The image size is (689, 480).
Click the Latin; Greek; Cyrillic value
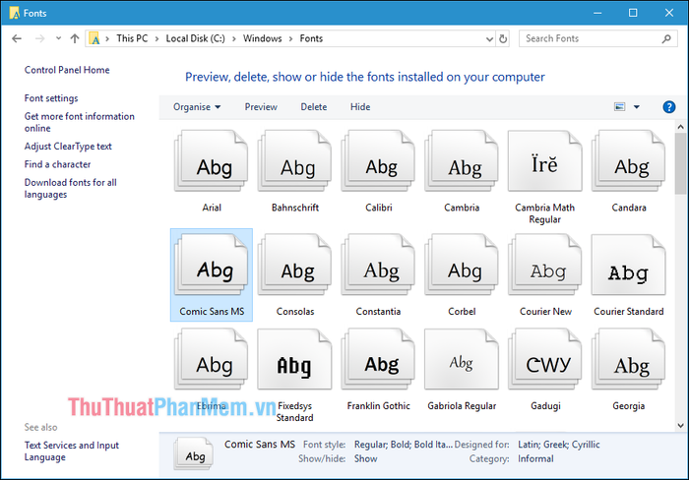558,445
